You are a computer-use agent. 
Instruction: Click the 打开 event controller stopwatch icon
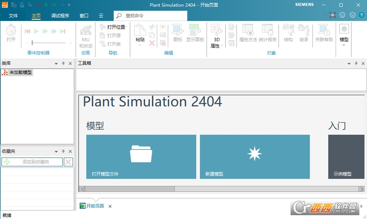point(11,31)
